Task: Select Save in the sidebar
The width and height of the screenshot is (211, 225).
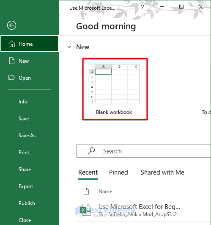Action: point(24,119)
